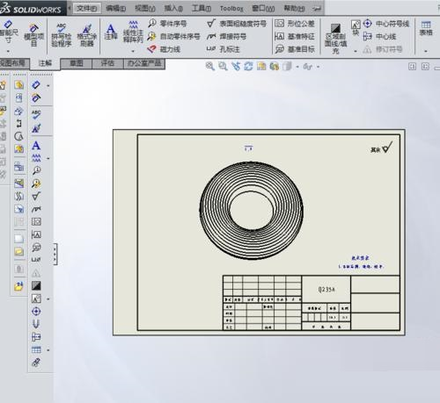Click the Note annotation tool in ribbon
The height and width of the screenshot is (403, 440).
[111, 32]
